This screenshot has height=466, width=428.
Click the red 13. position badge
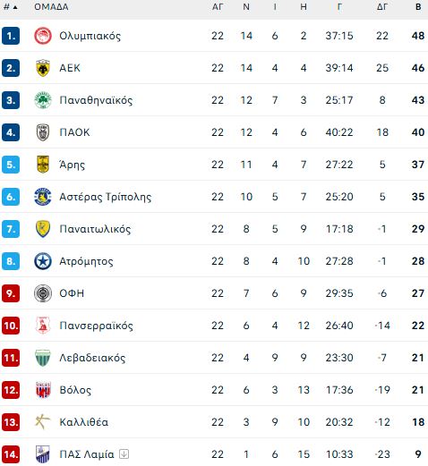(11, 422)
